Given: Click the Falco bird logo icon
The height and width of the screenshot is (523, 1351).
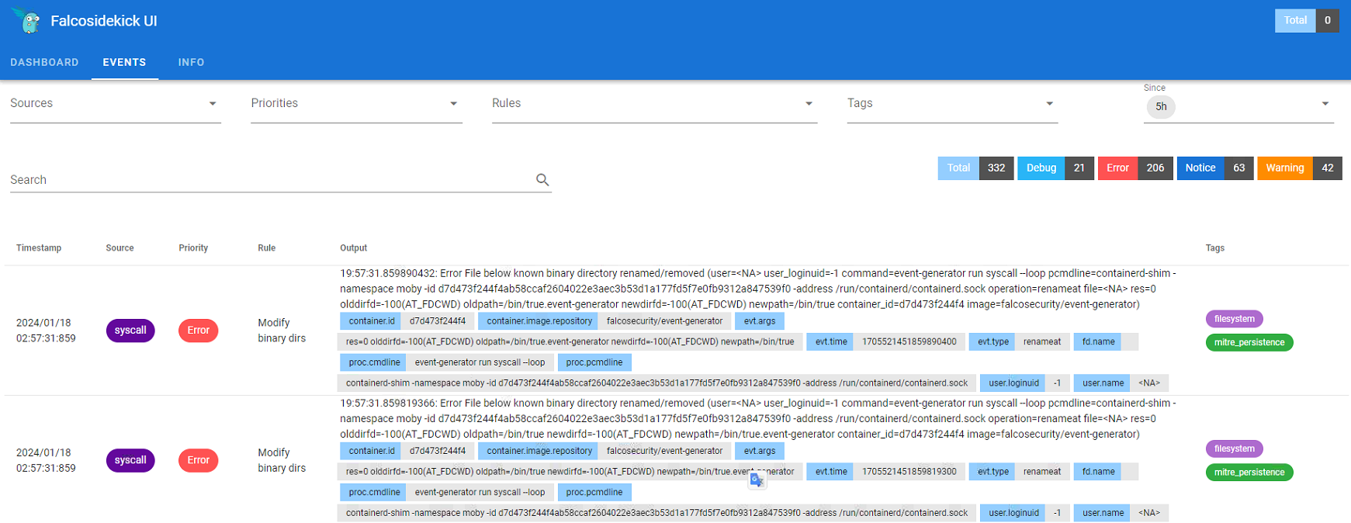Looking at the screenshot, I should [x=27, y=21].
